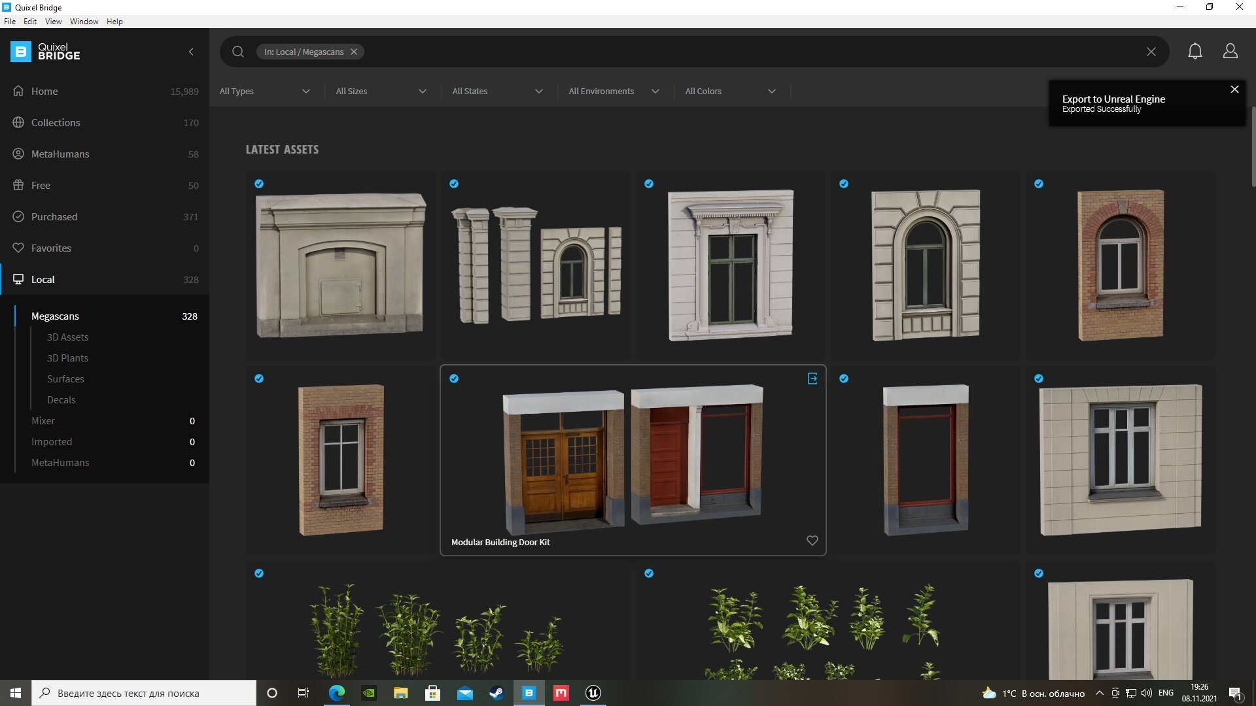1256x706 pixels.
Task: Open the All Environments dropdown
Action: click(x=614, y=91)
